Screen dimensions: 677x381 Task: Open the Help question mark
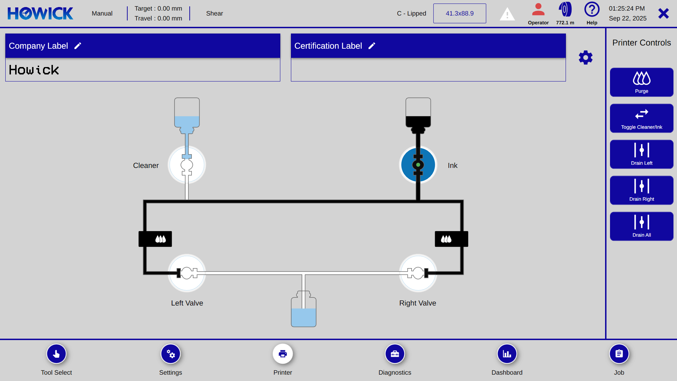coord(592,10)
